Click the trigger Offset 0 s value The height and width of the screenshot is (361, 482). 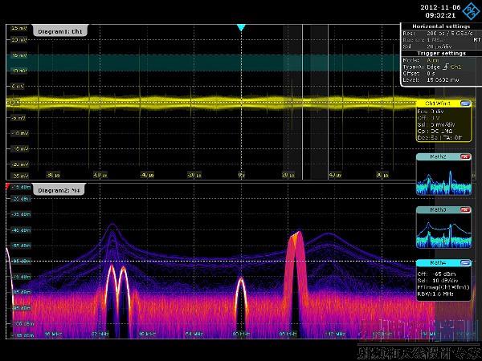pyautogui.click(x=431, y=73)
